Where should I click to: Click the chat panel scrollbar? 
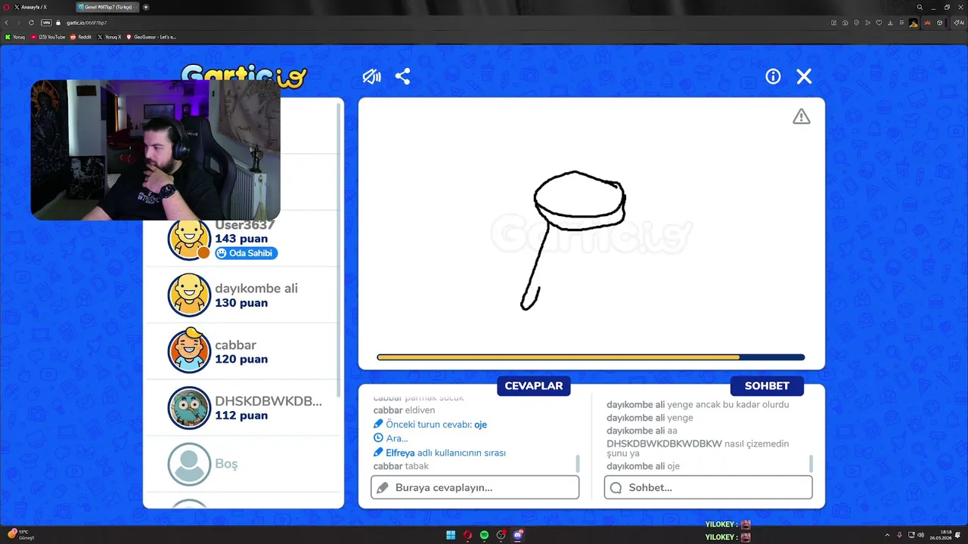click(811, 462)
